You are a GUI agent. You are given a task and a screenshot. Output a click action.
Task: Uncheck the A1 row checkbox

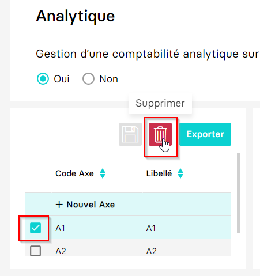tap(36, 228)
